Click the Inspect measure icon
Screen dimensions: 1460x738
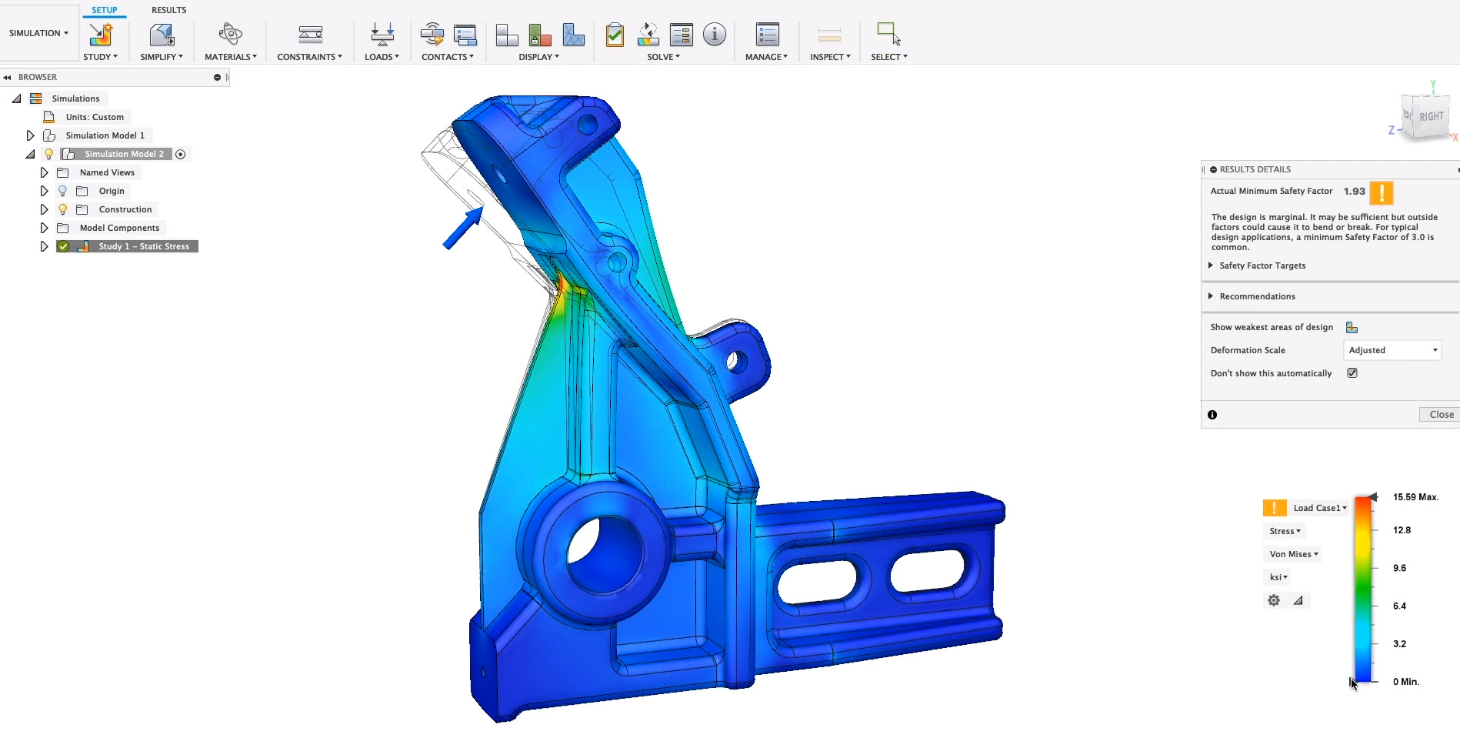click(829, 35)
